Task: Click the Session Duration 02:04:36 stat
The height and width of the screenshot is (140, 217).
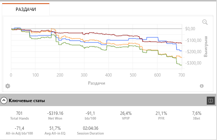Action: (90, 131)
